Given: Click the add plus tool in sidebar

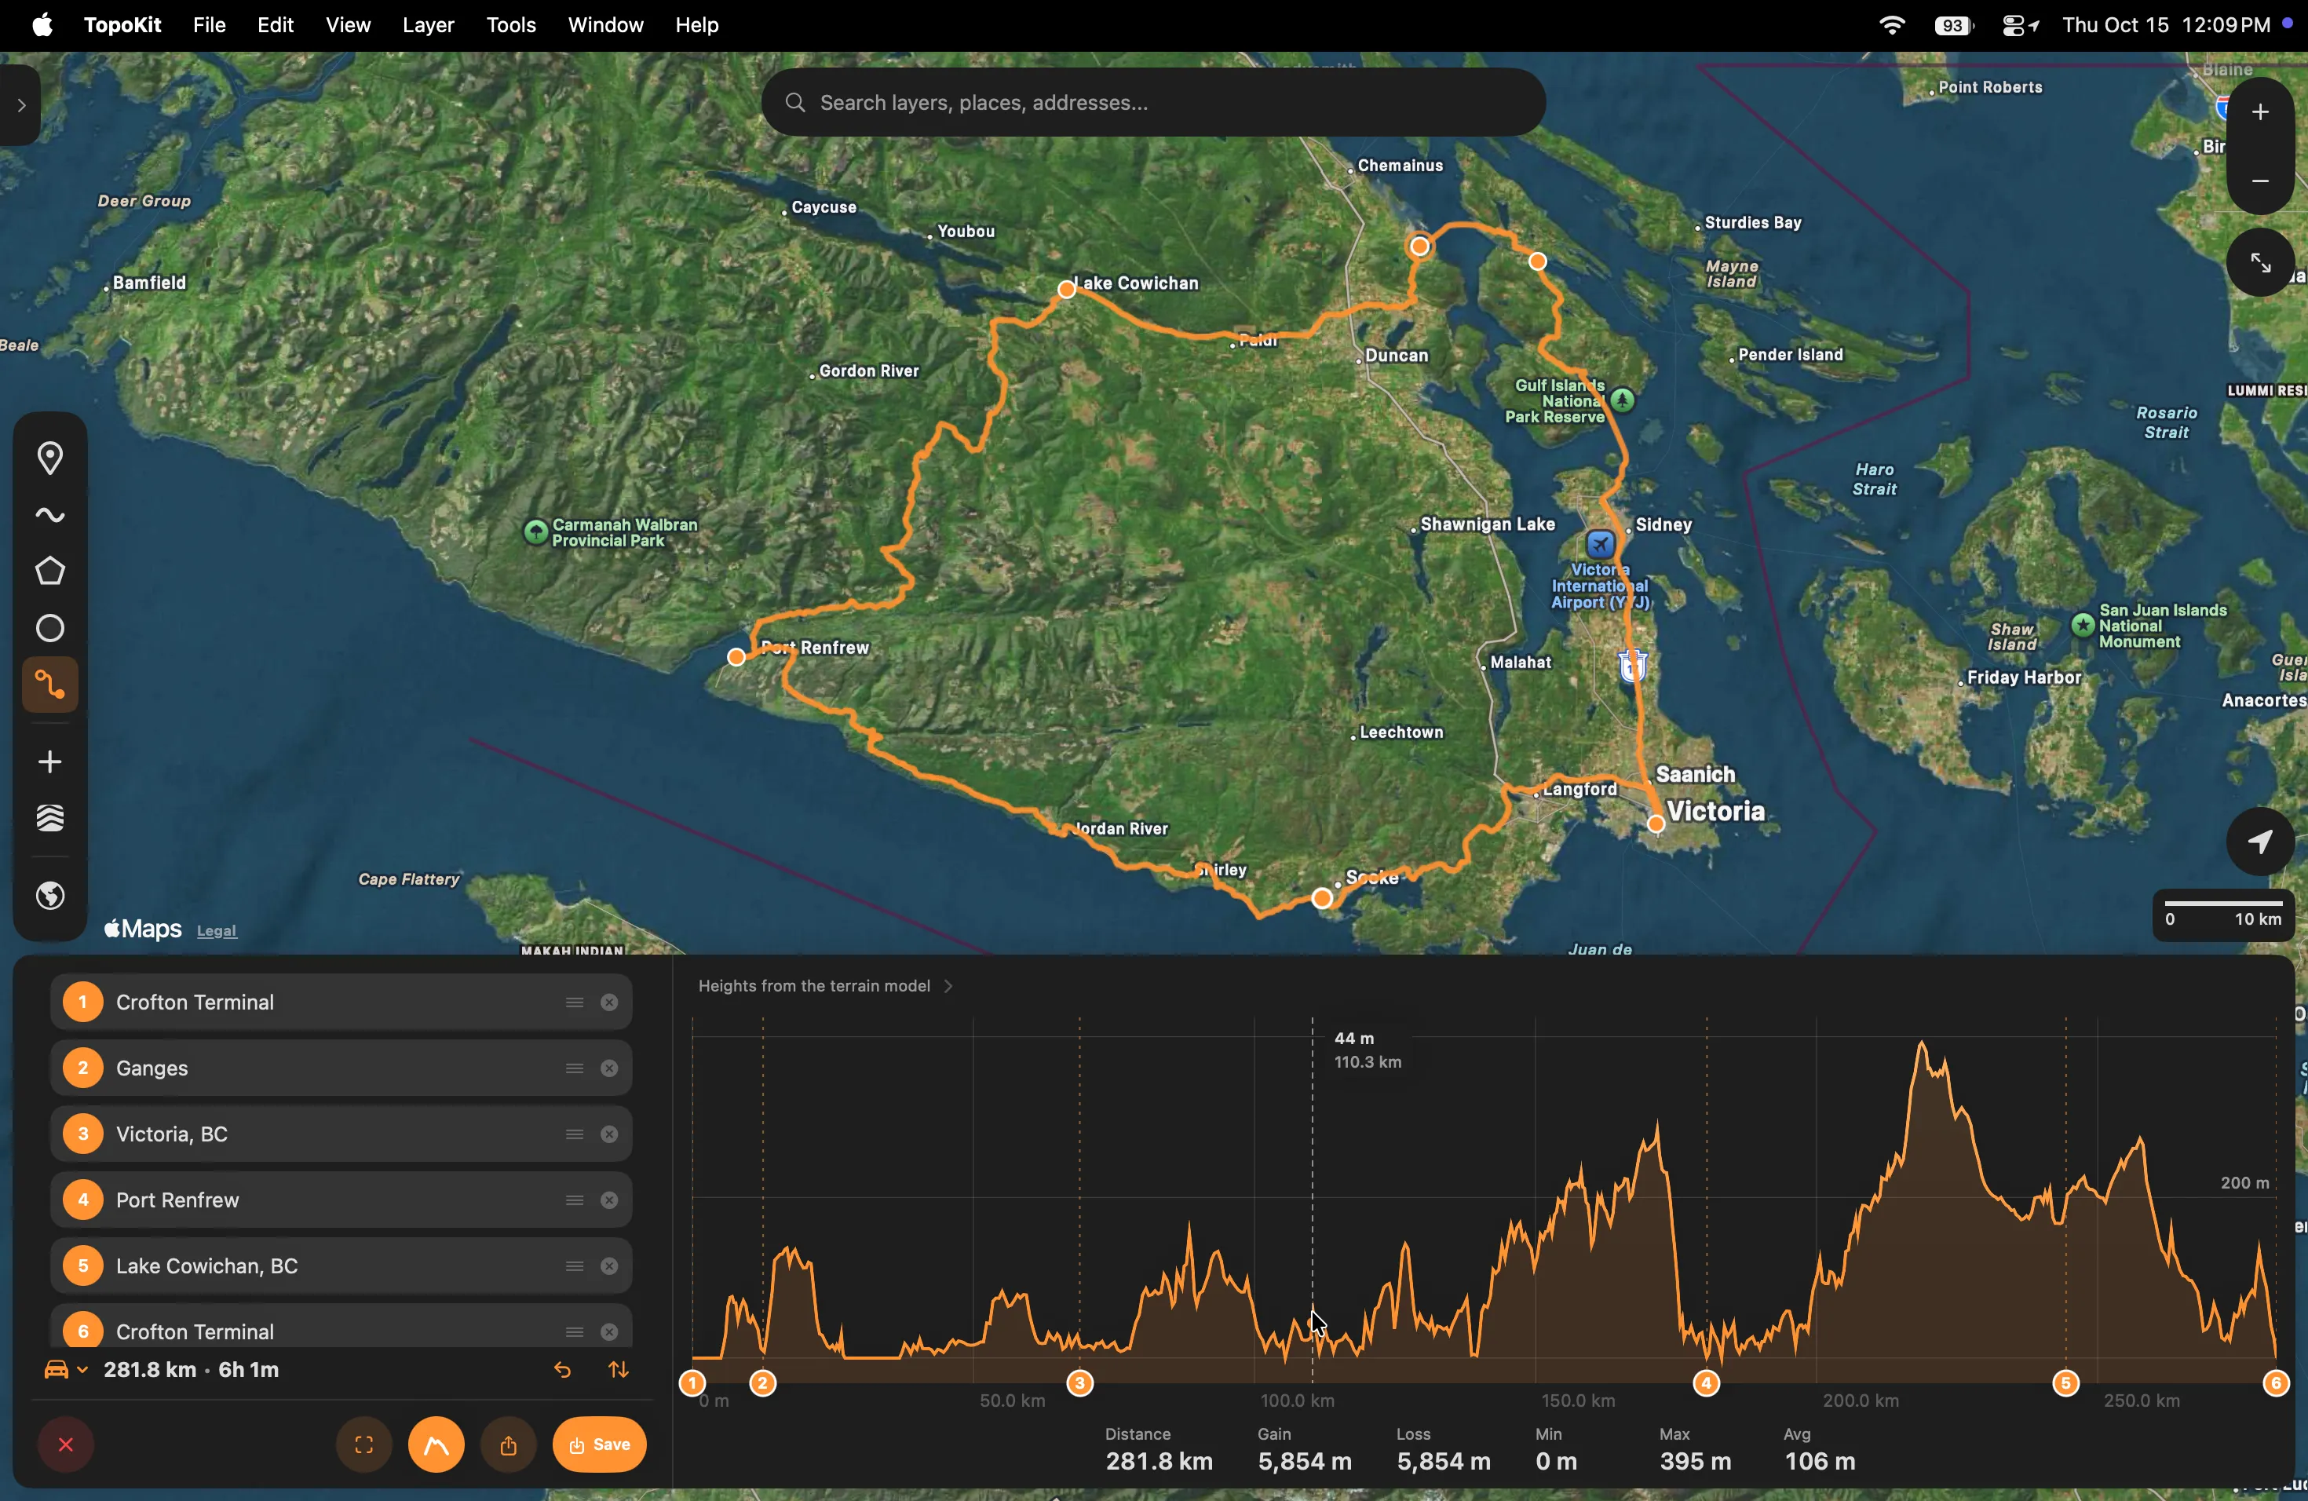Looking at the screenshot, I should coord(49,762).
